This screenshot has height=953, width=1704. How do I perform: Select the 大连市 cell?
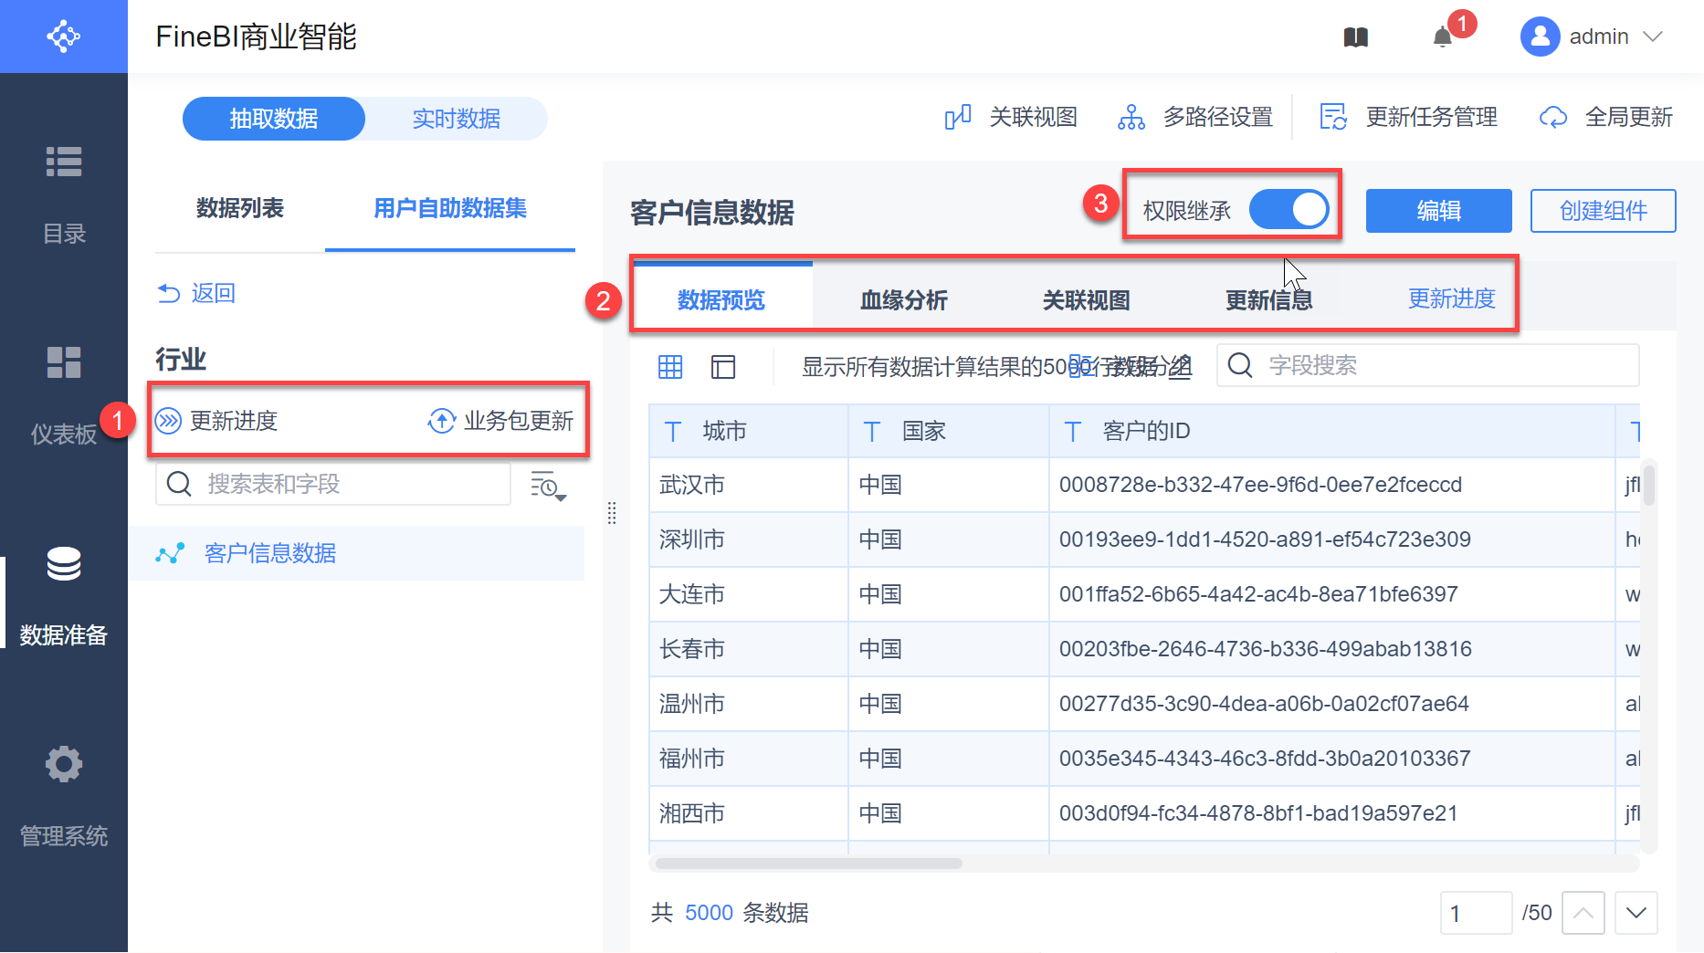pos(749,594)
